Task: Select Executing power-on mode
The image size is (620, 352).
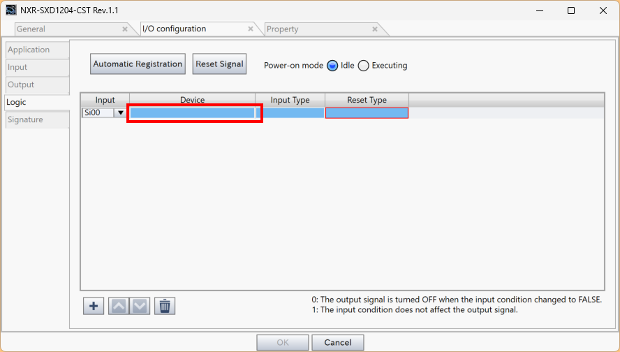Action: click(363, 66)
